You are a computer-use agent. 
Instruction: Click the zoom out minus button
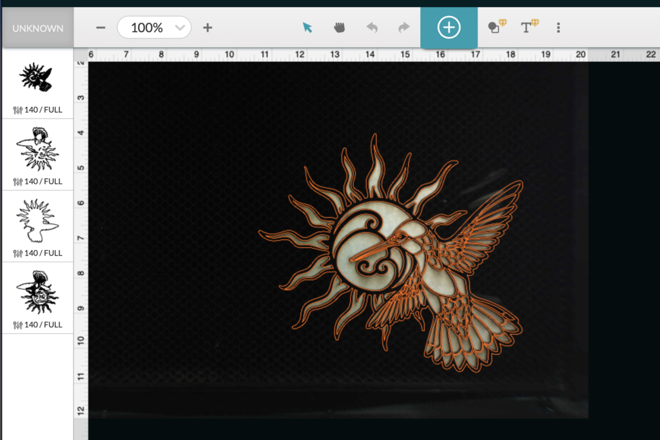pyautogui.click(x=101, y=28)
